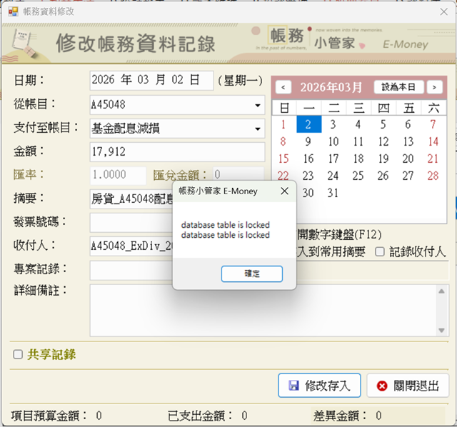Select day 20 in the calendar

coord(408,159)
